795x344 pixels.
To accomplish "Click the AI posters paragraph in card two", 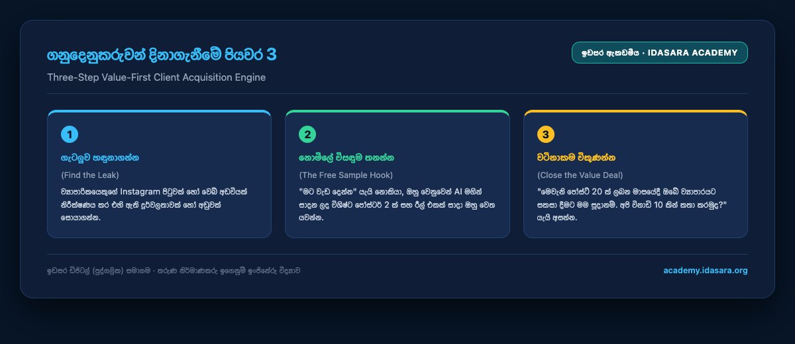I will point(397,204).
